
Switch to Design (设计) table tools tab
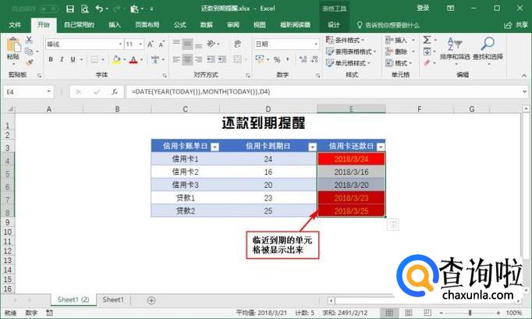click(x=334, y=25)
